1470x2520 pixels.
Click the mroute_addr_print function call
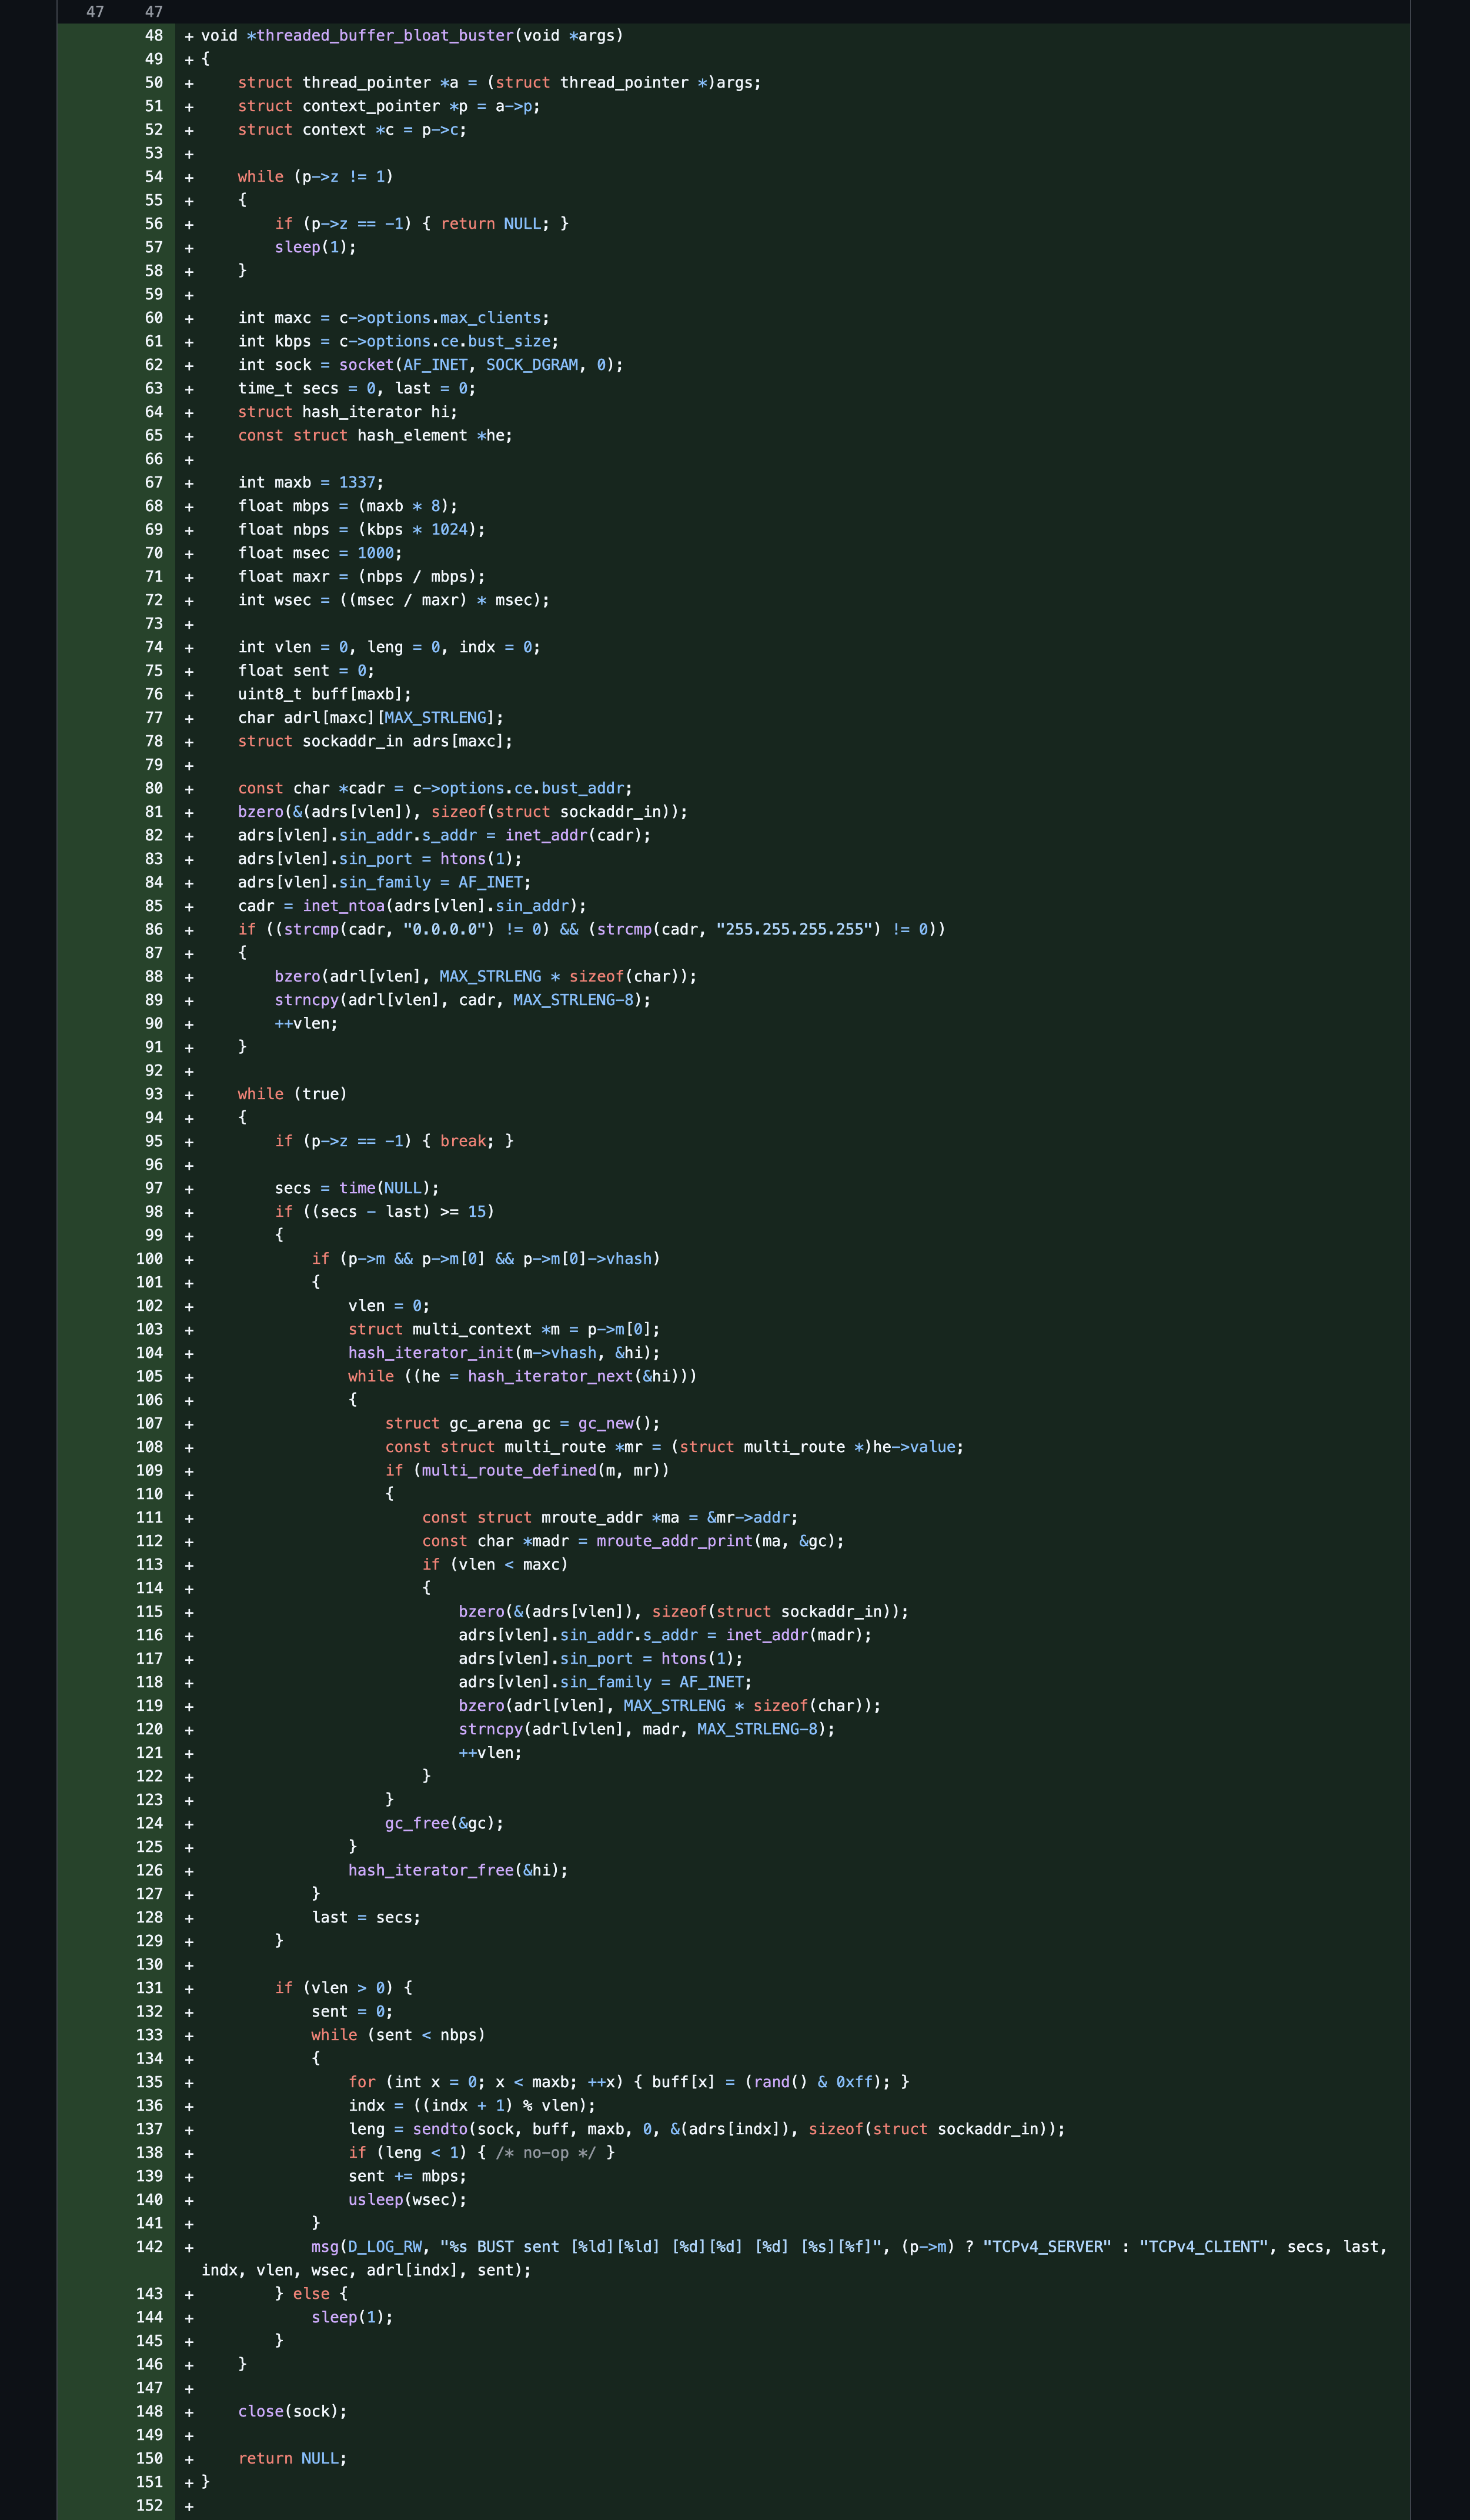pyautogui.click(x=674, y=1541)
